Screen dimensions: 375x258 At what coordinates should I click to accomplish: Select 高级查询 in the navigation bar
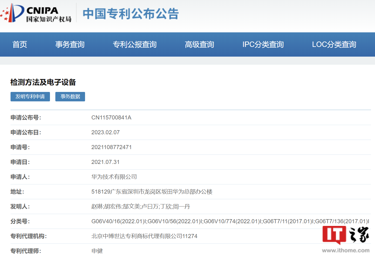click(x=200, y=44)
